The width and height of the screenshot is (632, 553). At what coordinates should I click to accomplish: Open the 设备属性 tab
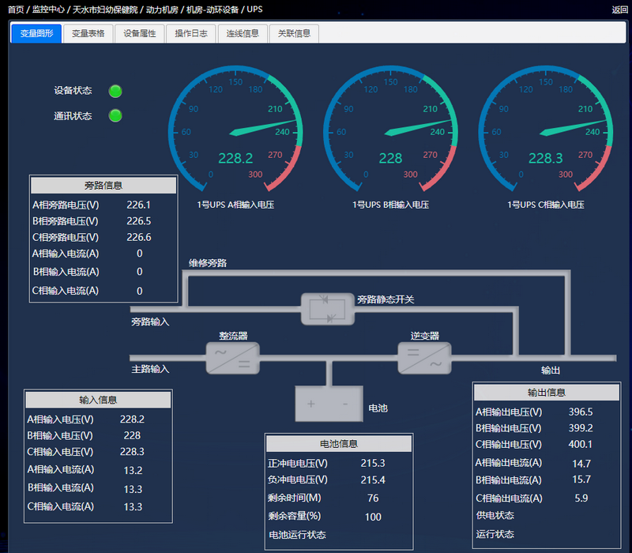click(140, 33)
